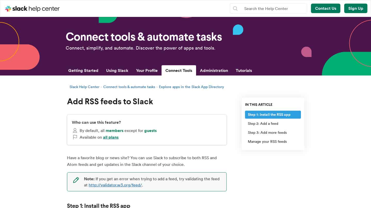Go to the Administration tab
This screenshot has height=208, width=371.
point(214,70)
